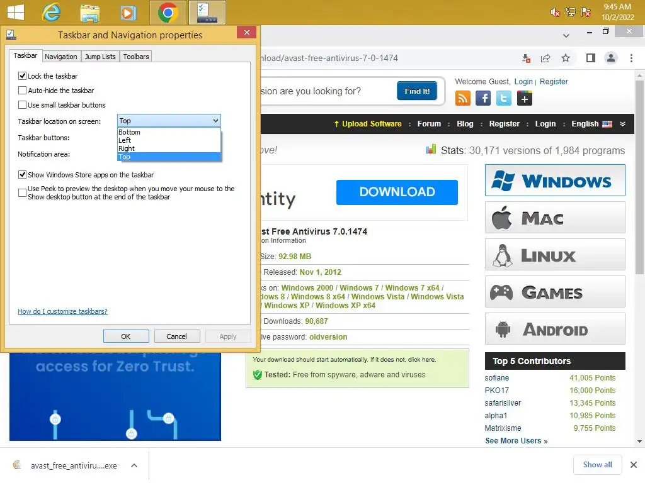Open the Facebook icon on the website

pyautogui.click(x=483, y=98)
